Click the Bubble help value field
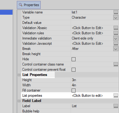119x113 pixels. tap(95, 111)
